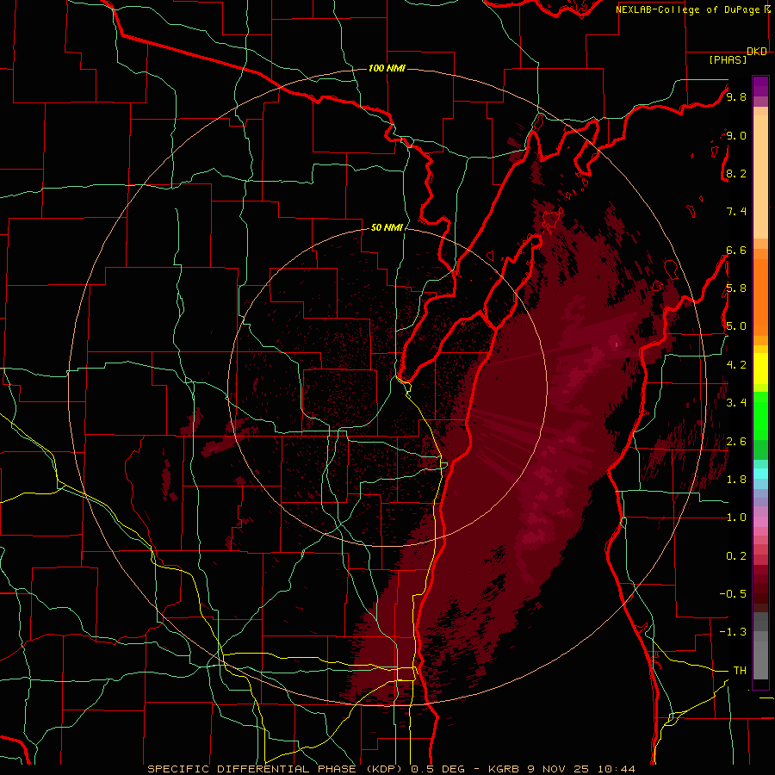775x775 pixels.
Task: Click the 1.0 value on the color scale
Action: pyautogui.click(x=736, y=517)
